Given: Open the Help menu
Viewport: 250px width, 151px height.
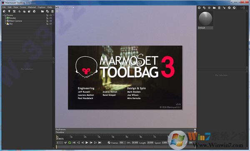Looking at the screenshot, I should point(50,7).
